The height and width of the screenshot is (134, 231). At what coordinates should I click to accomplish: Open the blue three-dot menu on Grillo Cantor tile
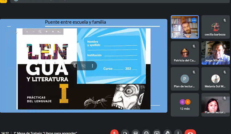[194, 20]
